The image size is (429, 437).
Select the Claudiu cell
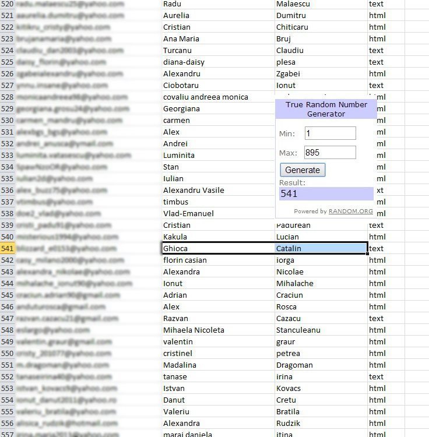[321, 51]
